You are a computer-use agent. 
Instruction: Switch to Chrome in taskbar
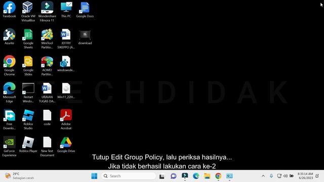tap(218, 176)
